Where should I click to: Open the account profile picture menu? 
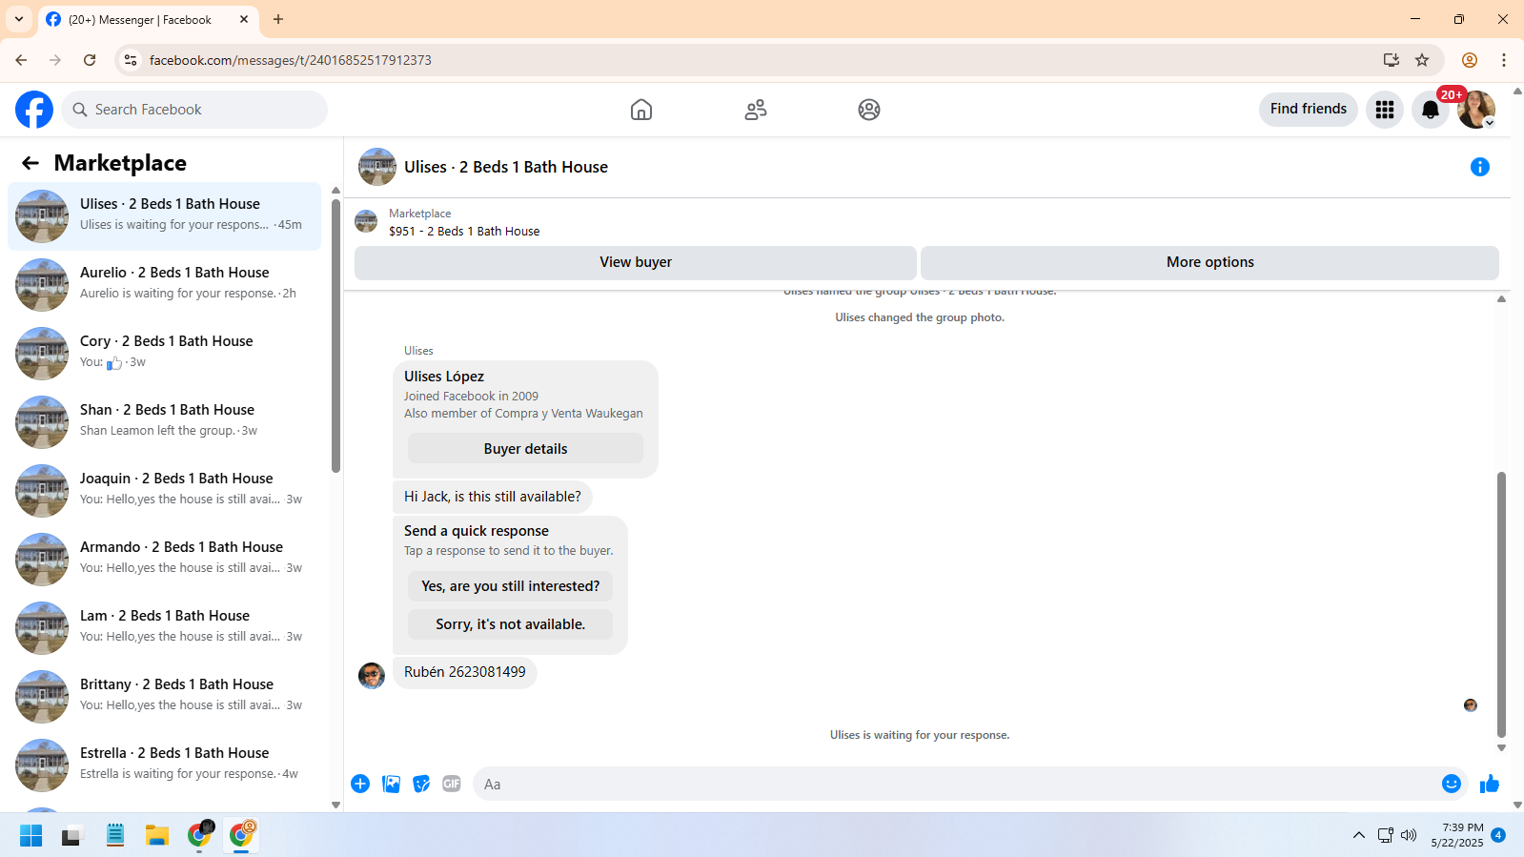1476,110
